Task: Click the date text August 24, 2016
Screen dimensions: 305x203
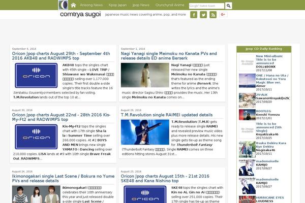Action: 22,172
